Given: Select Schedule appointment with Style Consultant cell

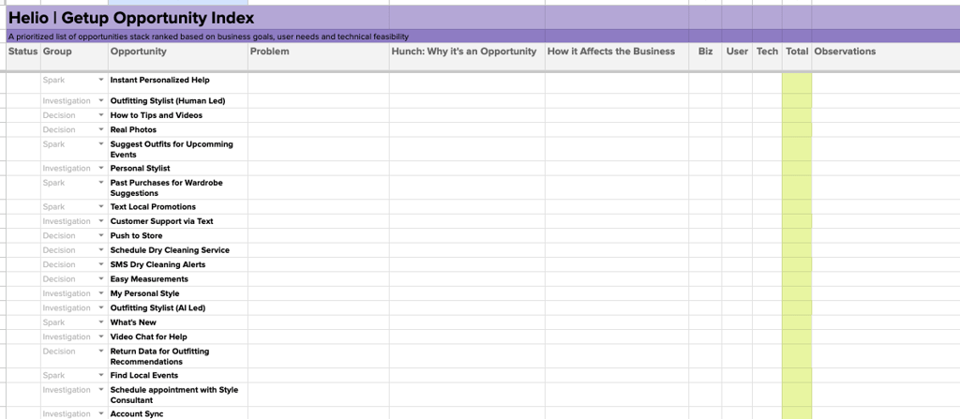Looking at the screenshot, I should (178, 395).
